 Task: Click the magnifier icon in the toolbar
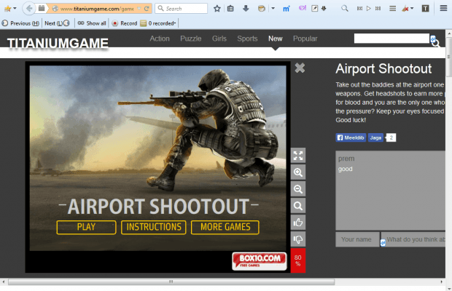[345, 9]
